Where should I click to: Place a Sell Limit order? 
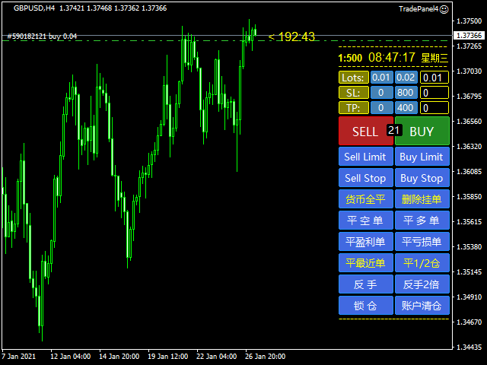click(x=366, y=157)
